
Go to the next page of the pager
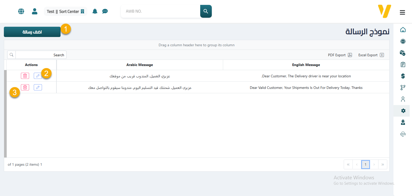pos(374,164)
